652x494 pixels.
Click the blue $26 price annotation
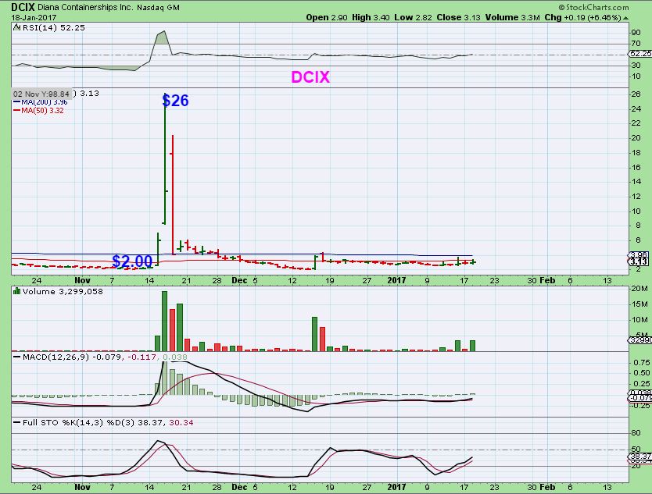click(175, 100)
